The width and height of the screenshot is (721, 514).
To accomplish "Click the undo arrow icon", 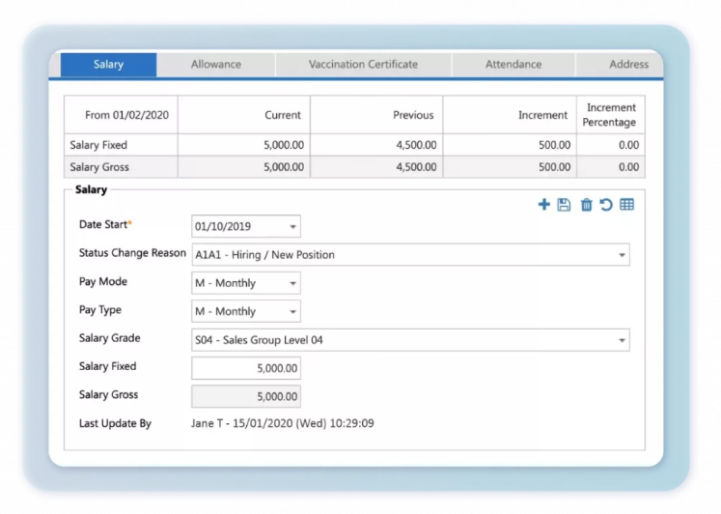I will [606, 205].
